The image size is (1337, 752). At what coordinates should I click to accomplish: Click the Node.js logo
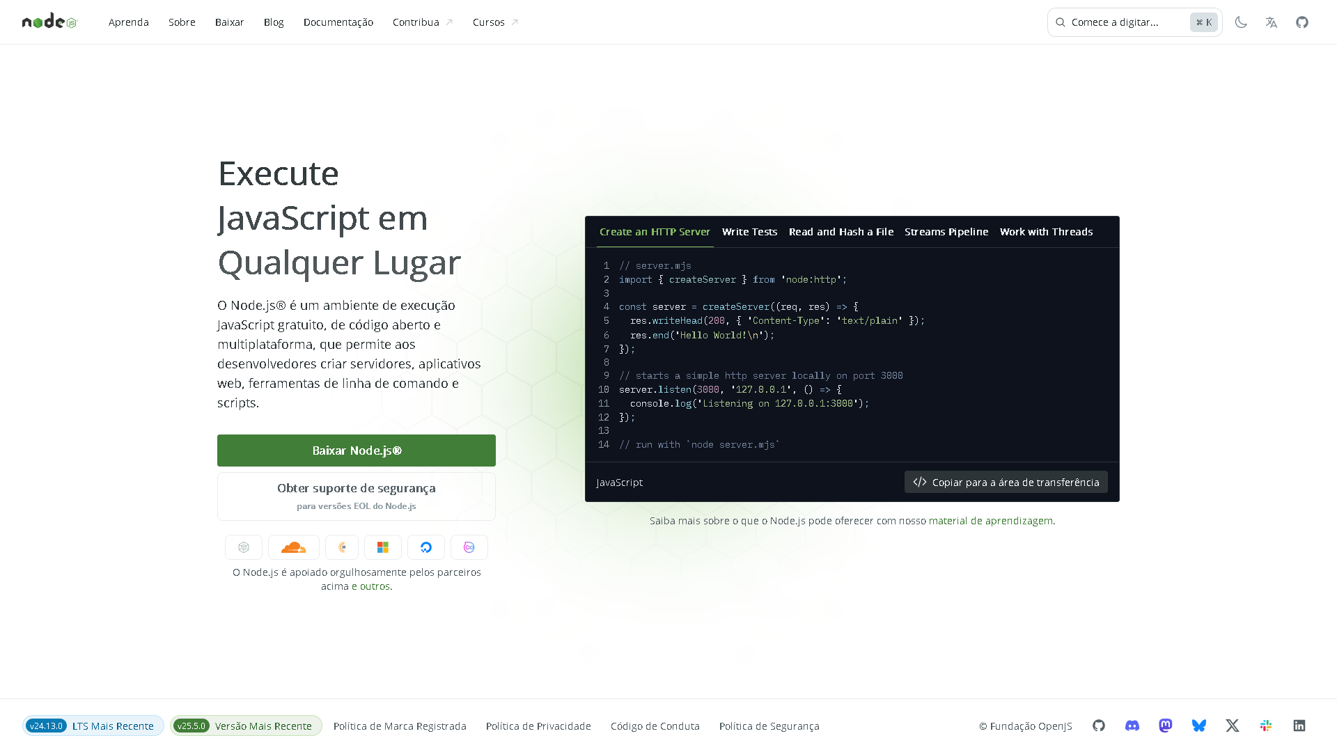[49, 22]
